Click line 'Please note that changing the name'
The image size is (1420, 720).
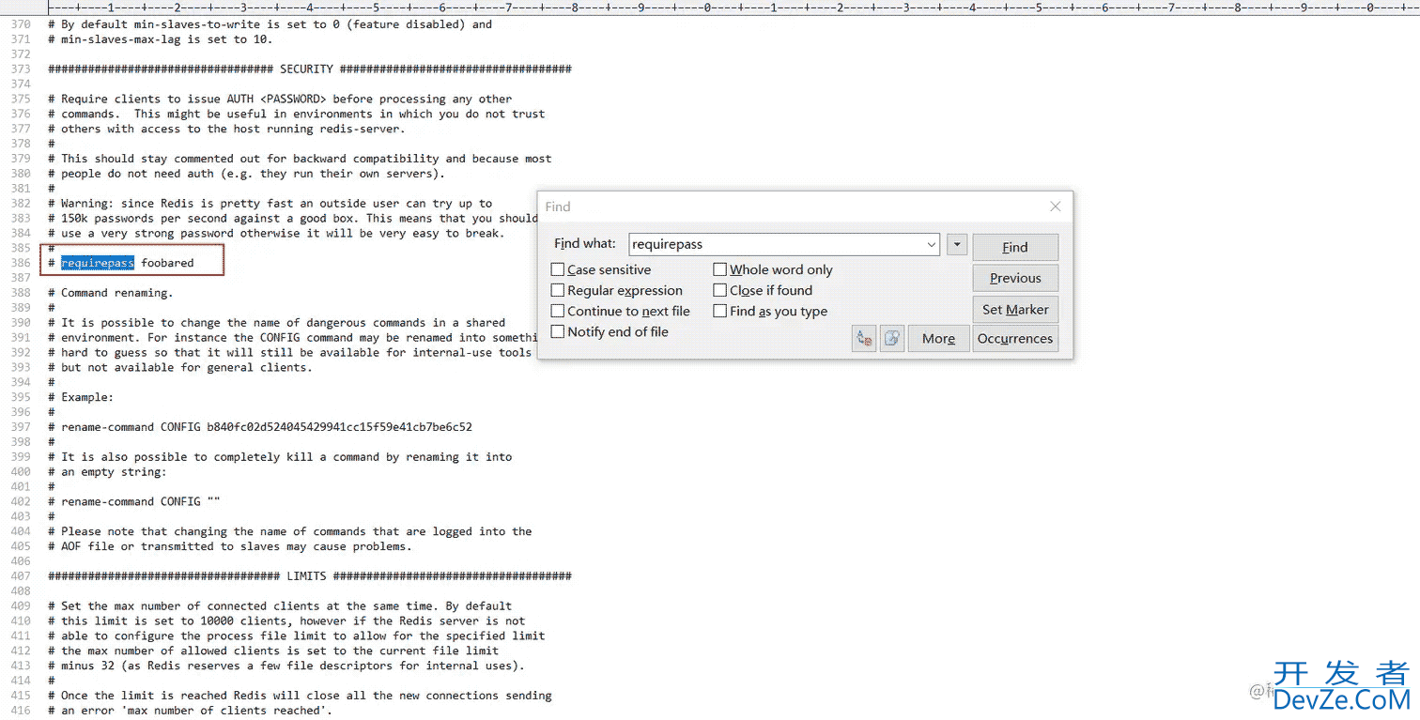[x=290, y=531]
